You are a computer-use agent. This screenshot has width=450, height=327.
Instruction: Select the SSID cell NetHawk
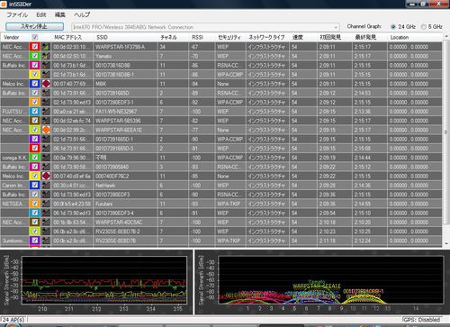pyautogui.click(x=125, y=186)
